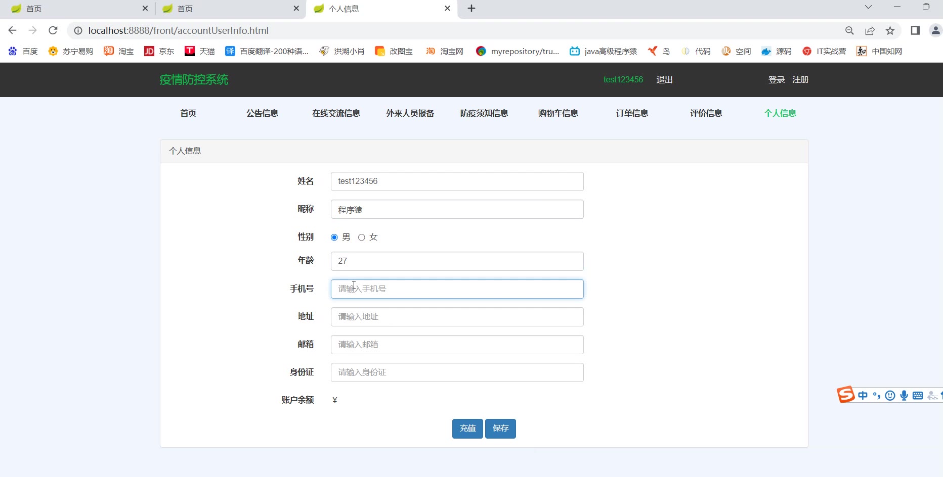Open the 百度翻译 bookmark
943x477 pixels.
(267, 51)
